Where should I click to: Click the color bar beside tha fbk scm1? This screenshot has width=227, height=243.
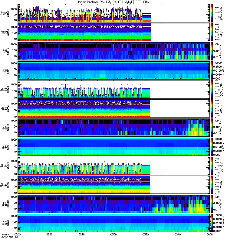(x=212, y=70)
